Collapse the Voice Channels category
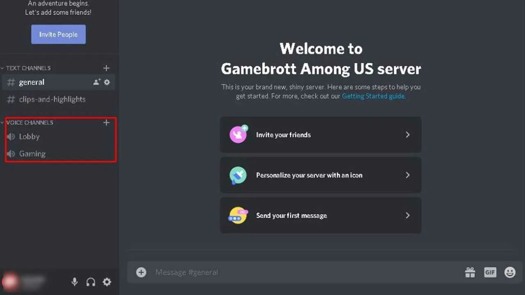 [28, 123]
